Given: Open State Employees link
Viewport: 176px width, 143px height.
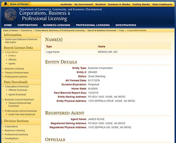Looking at the screenshot, I should [x=162, y=4].
